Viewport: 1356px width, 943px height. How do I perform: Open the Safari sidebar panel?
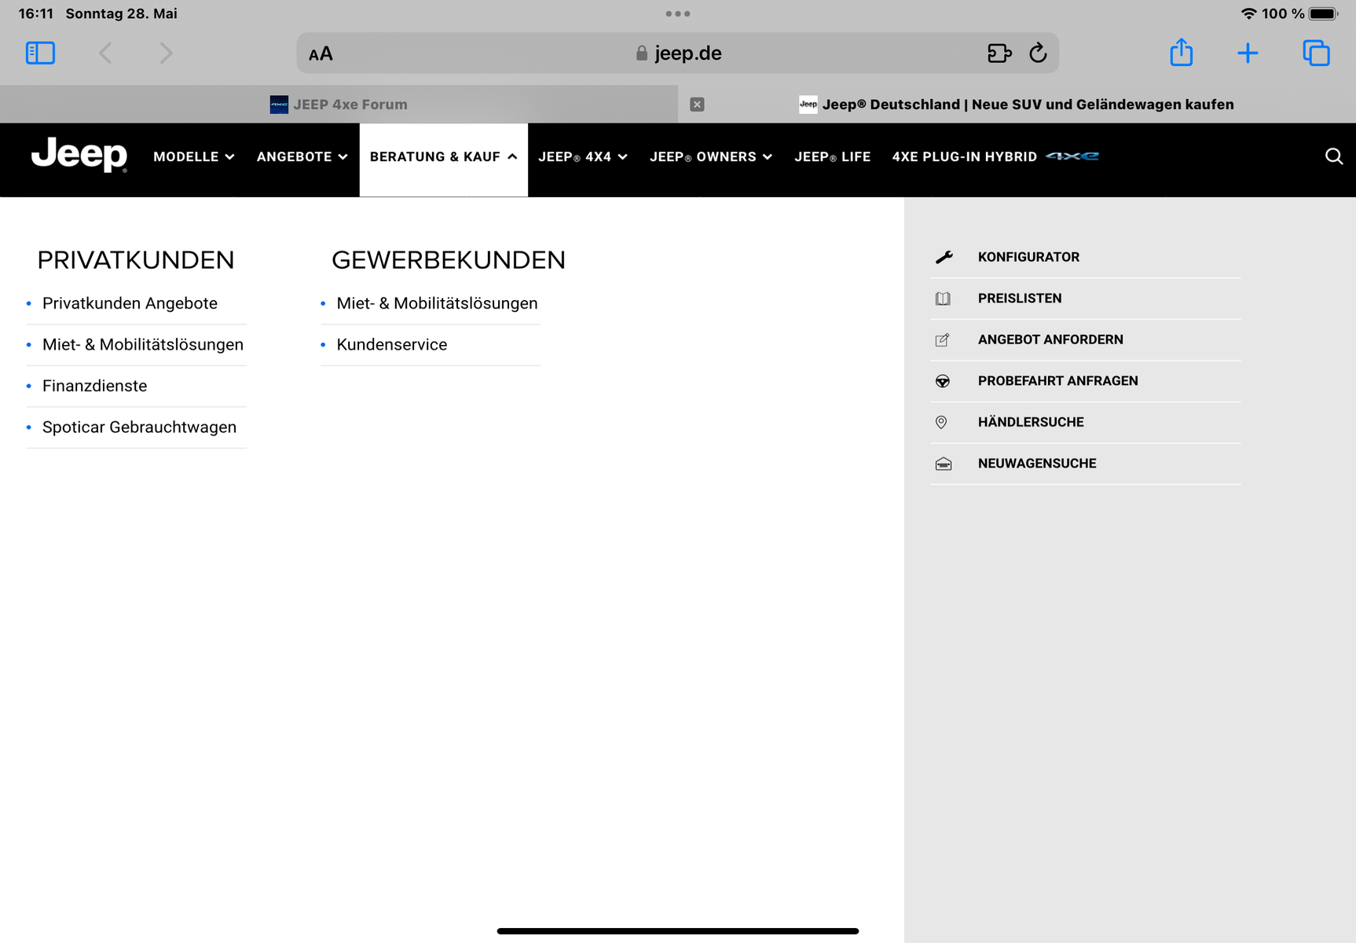tap(40, 53)
